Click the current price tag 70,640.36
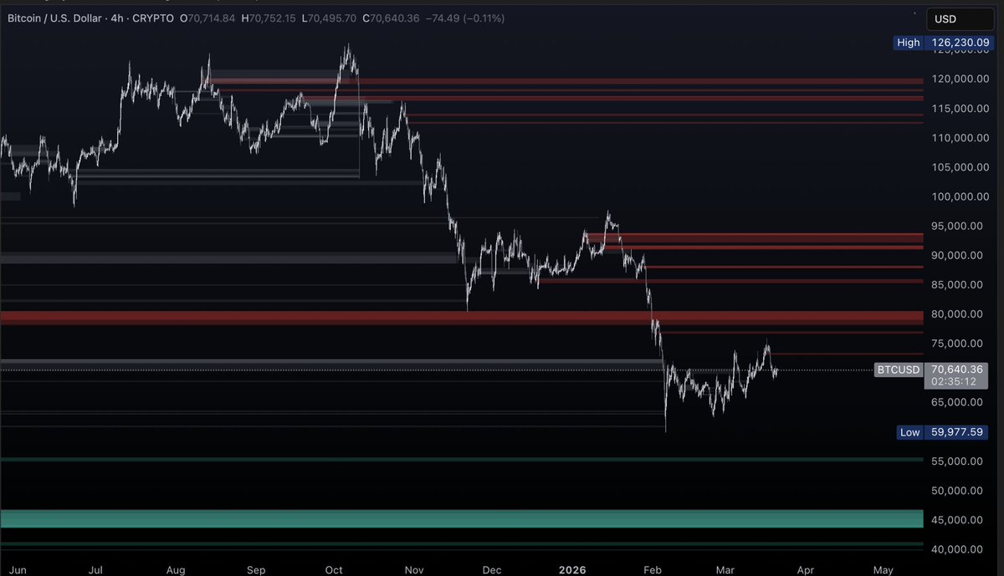1004x576 pixels. [x=955, y=369]
